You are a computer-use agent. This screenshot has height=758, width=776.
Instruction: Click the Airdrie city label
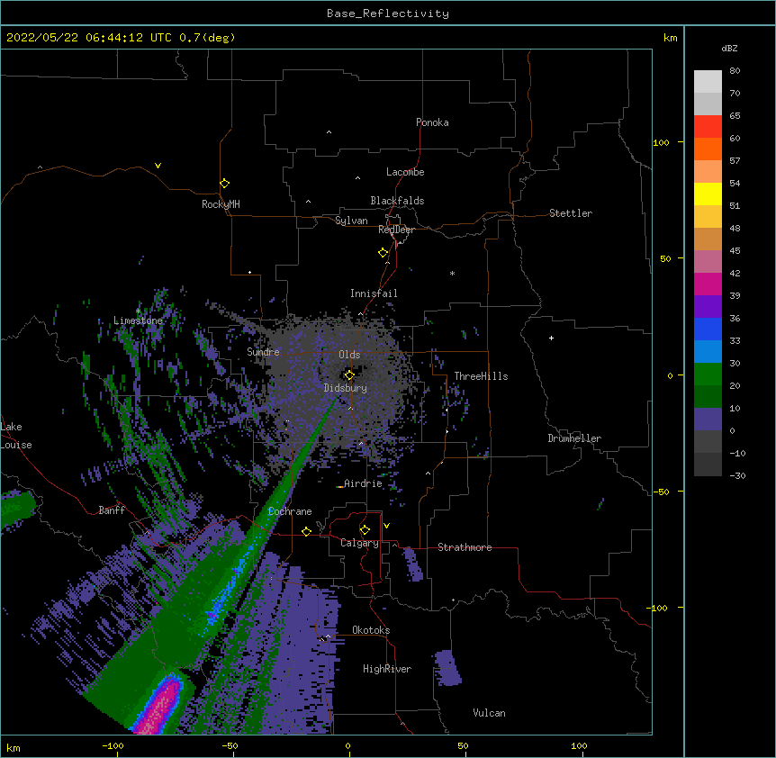tap(363, 483)
